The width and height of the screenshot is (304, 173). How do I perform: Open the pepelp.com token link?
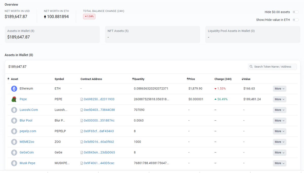28,131
